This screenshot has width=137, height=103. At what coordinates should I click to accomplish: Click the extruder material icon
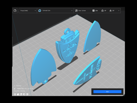click(40, 11)
